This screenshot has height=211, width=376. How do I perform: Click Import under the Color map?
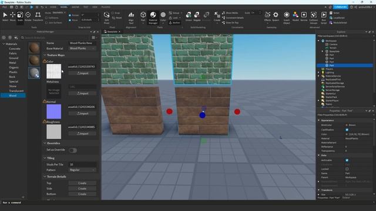(82, 73)
